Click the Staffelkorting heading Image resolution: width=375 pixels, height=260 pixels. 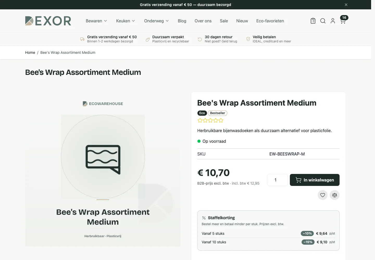pyautogui.click(x=221, y=218)
